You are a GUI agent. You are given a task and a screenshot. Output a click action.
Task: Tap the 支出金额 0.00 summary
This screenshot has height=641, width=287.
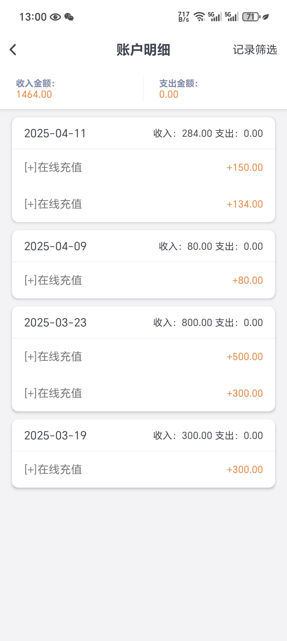(178, 89)
